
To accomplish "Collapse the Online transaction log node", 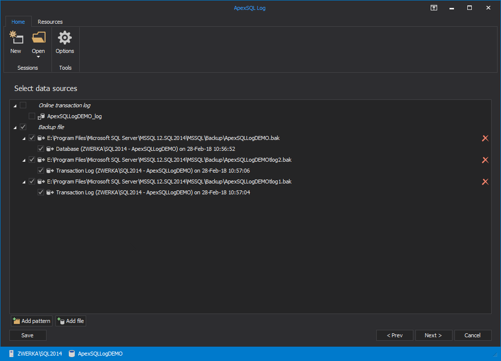I will tap(14, 105).
